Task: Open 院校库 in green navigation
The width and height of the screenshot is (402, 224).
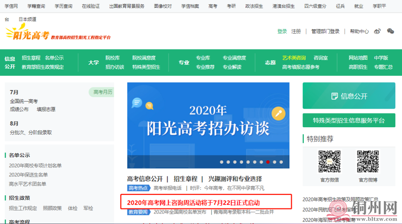Action: [x=112, y=58]
